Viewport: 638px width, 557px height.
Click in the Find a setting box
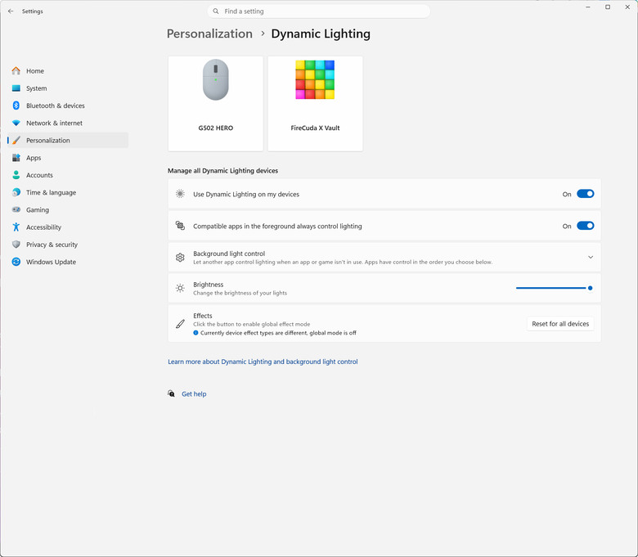[319, 11]
